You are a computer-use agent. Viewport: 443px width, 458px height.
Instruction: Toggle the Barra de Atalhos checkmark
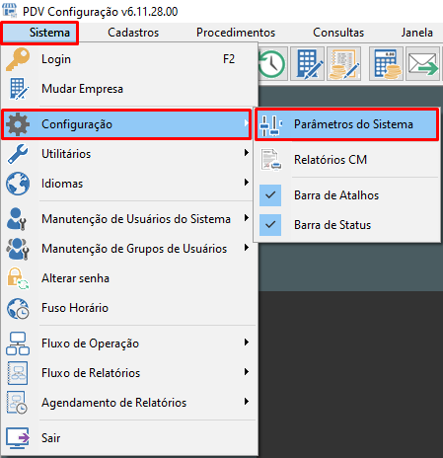tap(270, 195)
